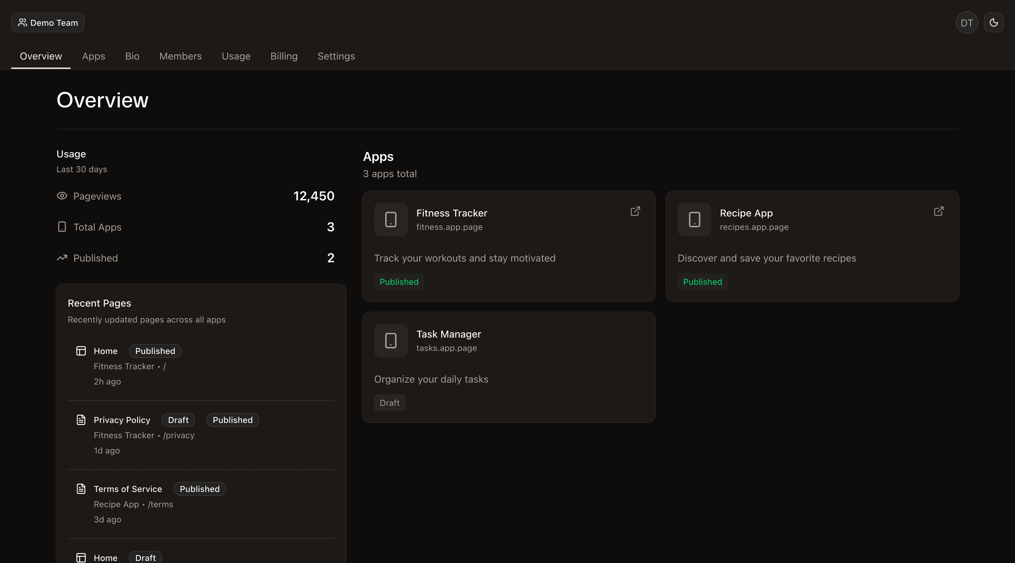The width and height of the screenshot is (1015, 563).
Task: Click Terms of Service document icon
Action: 81,489
